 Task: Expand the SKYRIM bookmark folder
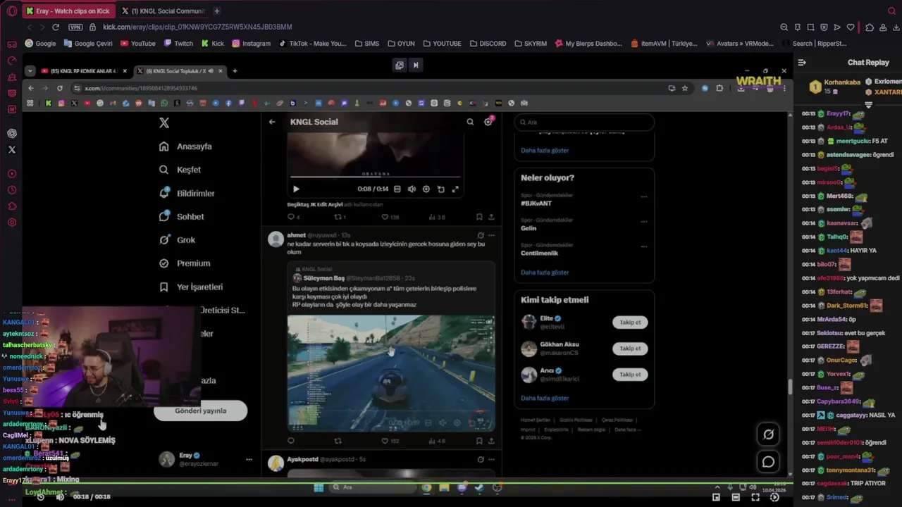click(530, 44)
